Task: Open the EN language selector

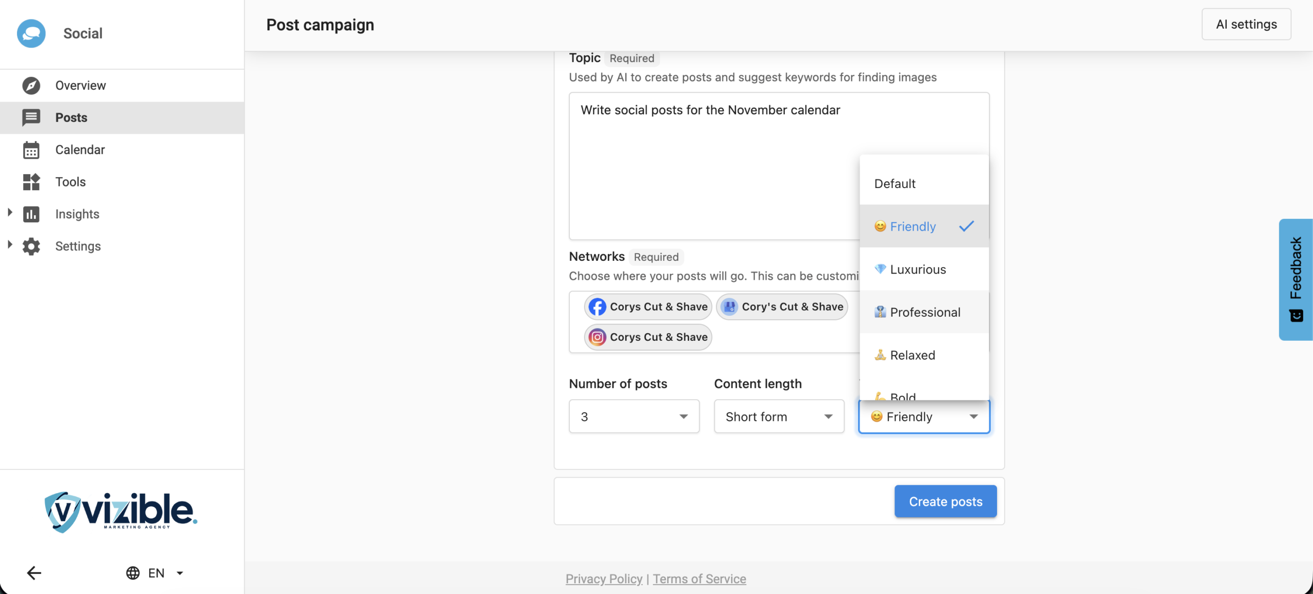Action: click(x=155, y=572)
